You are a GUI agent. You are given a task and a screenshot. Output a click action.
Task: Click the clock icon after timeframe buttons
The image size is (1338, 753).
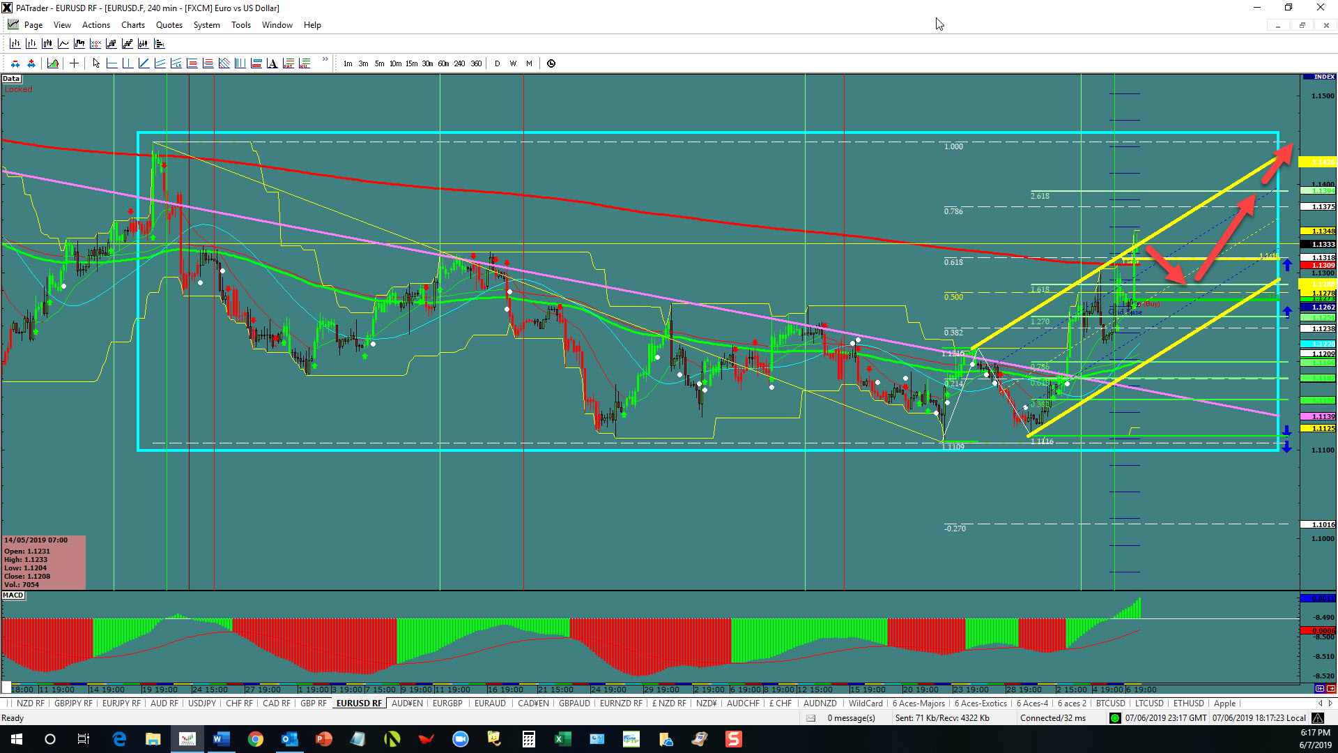(551, 63)
